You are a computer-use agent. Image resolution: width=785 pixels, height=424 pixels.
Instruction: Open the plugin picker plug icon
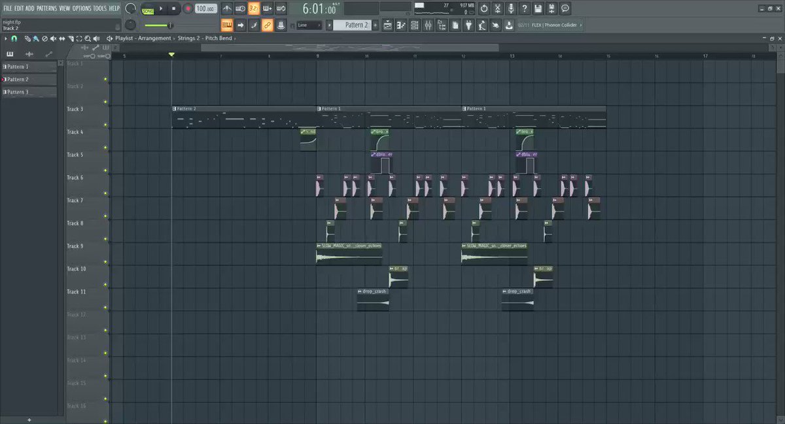pyautogui.click(x=468, y=25)
